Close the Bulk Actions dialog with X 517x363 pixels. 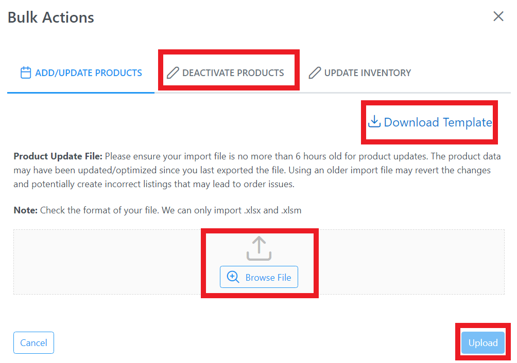point(498,16)
